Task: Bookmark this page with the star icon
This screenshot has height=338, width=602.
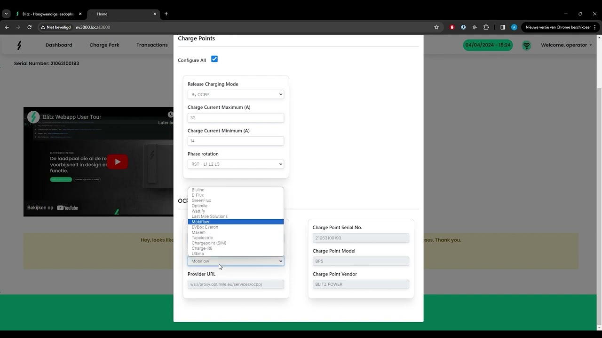Action: click(x=436, y=27)
